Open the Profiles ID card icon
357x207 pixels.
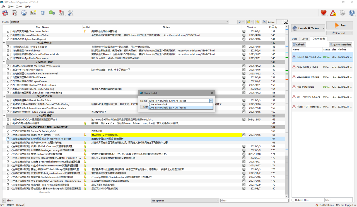click(33, 13)
